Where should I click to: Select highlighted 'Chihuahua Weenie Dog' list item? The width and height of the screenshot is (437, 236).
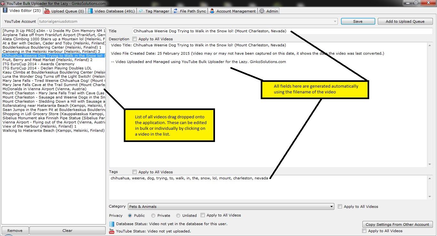[54, 56]
